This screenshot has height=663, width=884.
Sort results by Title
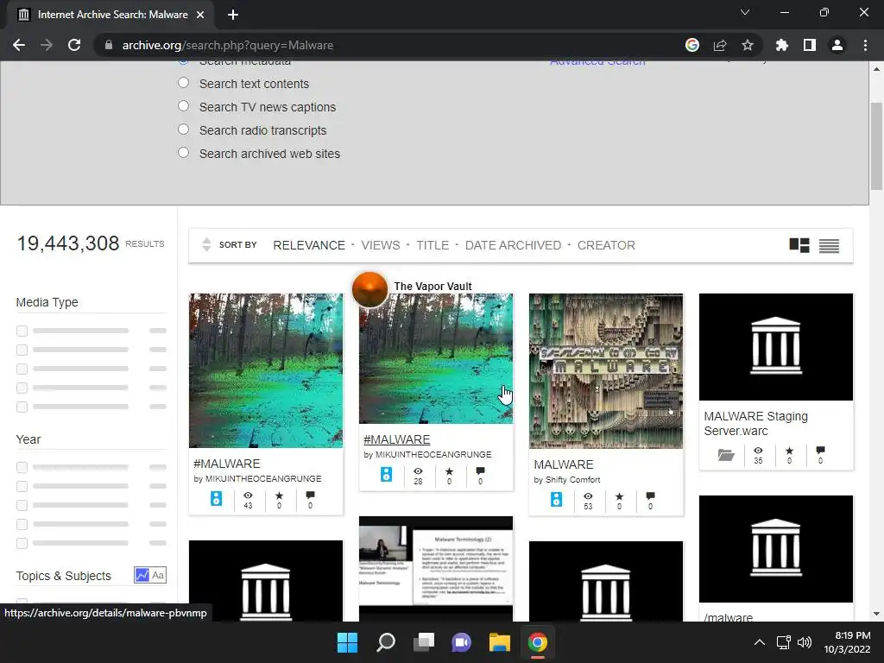pos(433,245)
